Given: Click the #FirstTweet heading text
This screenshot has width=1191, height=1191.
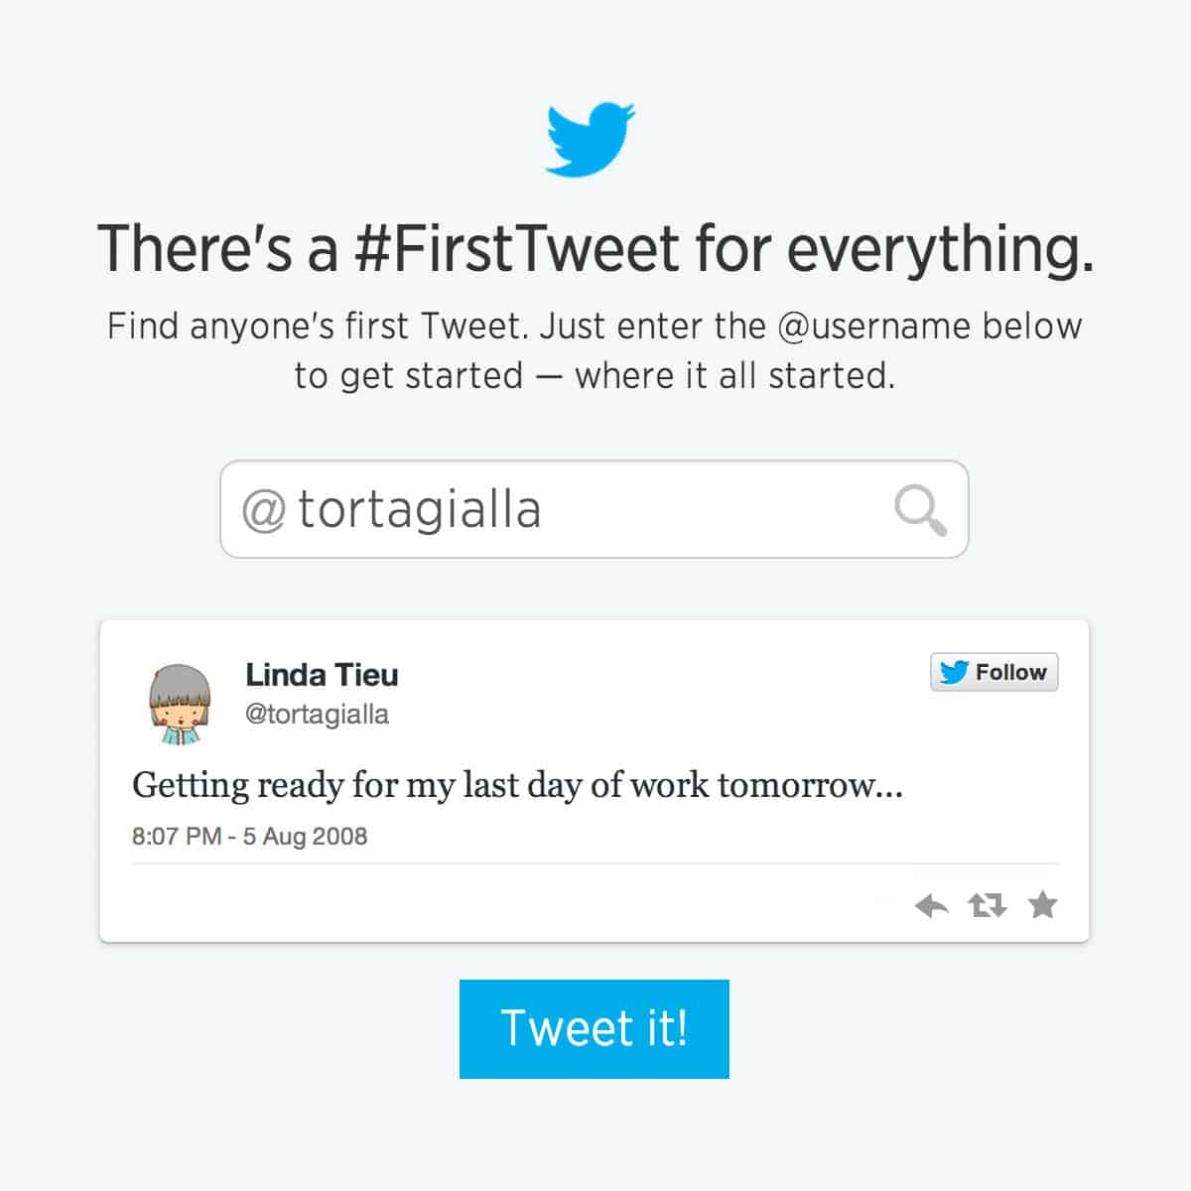Looking at the screenshot, I should [x=597, y=251].
